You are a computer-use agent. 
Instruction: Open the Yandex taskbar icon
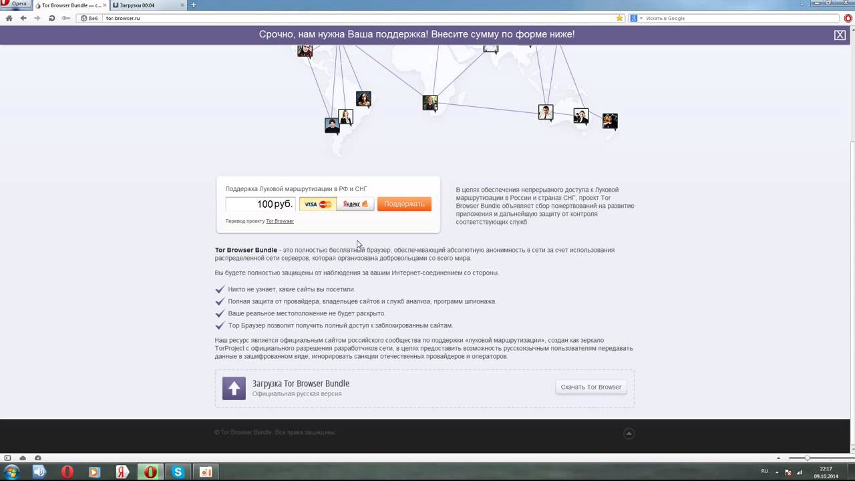(122, 472)
